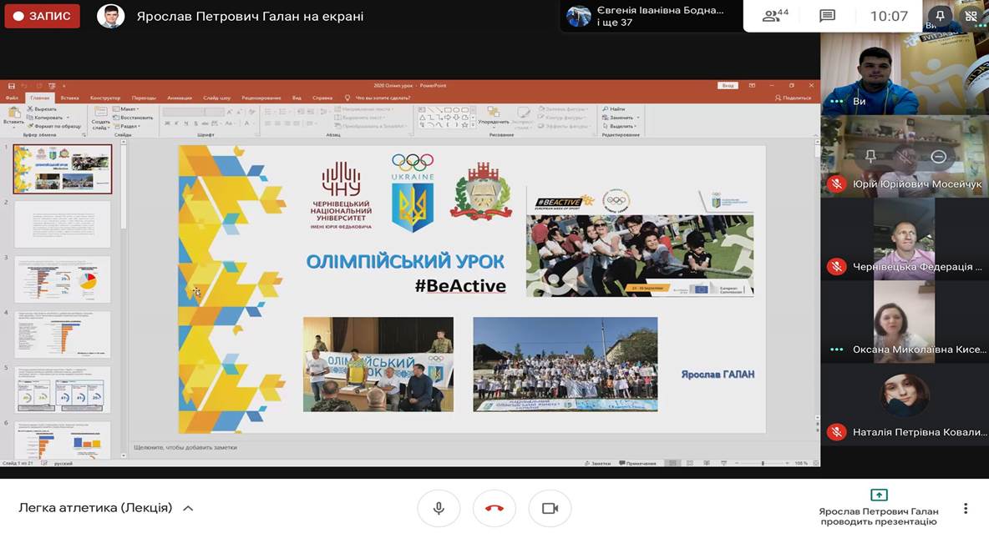
Task: Toggle the camera in the Meet controls
Action: pyautogui.click(x=550, y=509)
